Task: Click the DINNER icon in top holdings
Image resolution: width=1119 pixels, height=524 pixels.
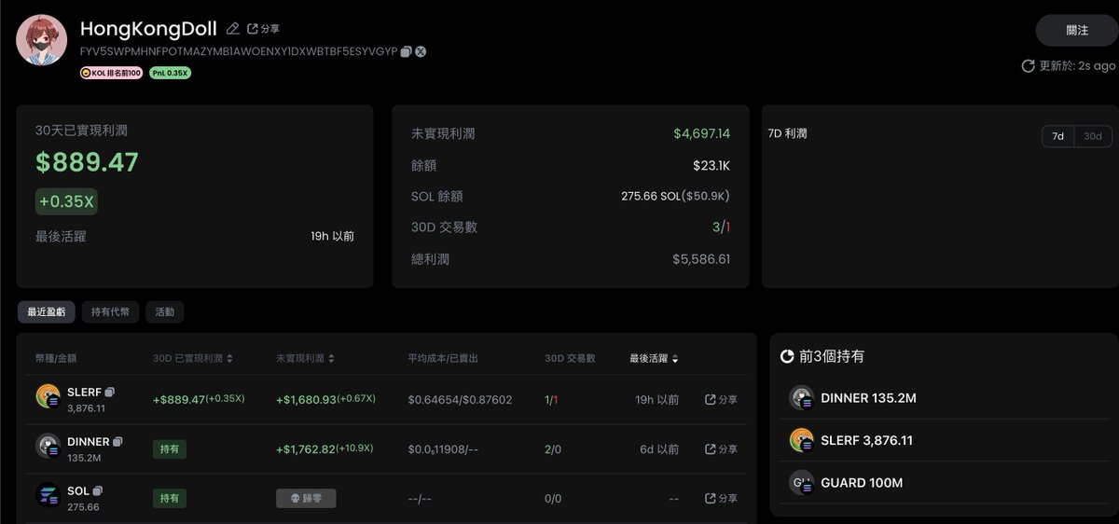Action: pyautogui.click(x=802, y=398)
